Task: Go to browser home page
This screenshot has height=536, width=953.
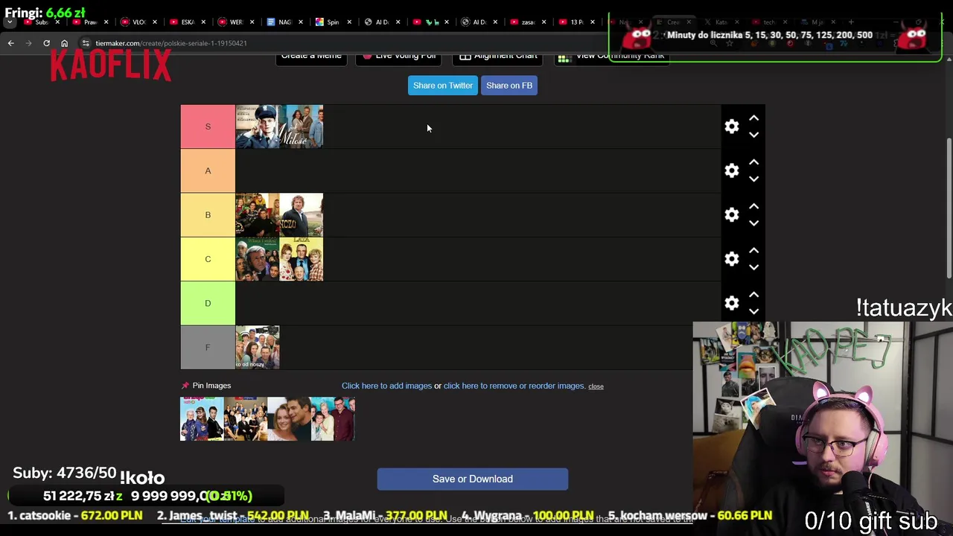Action: [x=64, y=43]
